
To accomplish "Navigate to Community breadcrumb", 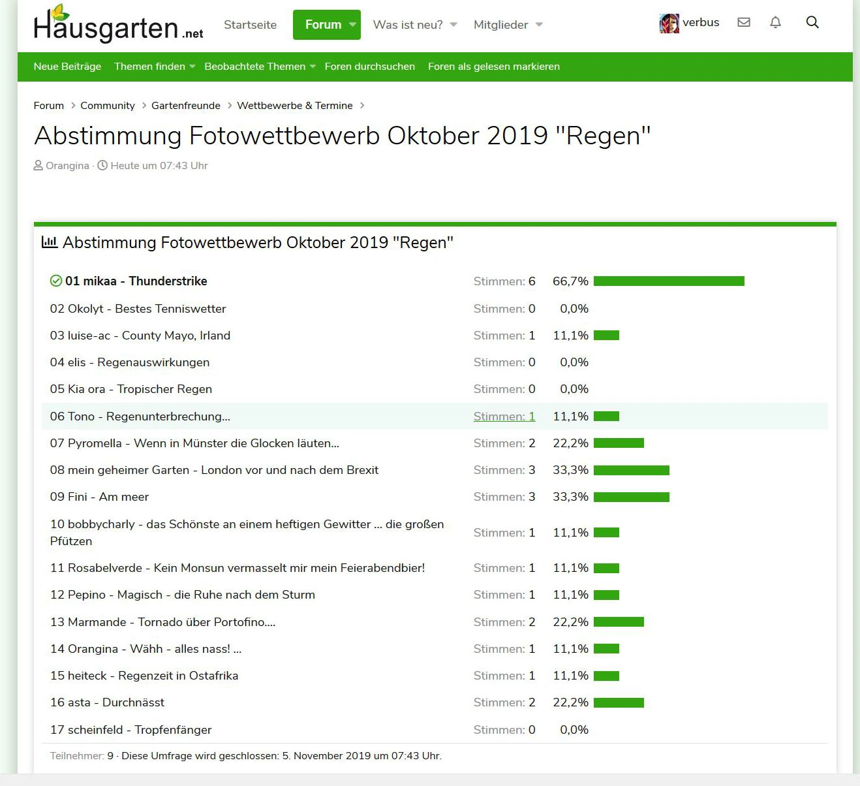I will 108,106.
